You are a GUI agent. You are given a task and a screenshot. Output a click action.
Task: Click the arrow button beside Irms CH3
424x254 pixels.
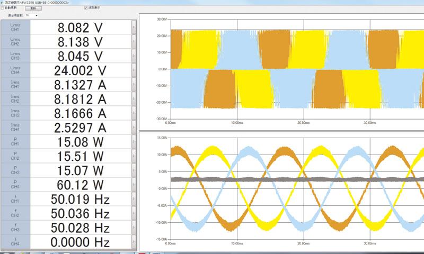[x=134, y=113]
